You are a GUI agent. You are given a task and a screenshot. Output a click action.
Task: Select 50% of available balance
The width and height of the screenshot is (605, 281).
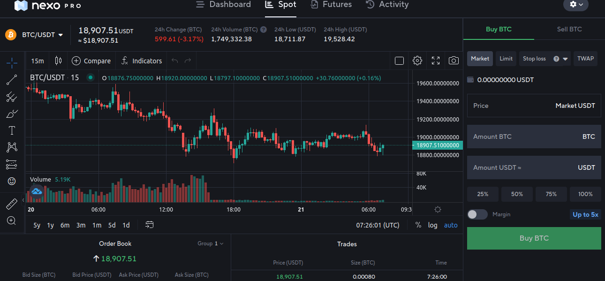point(517,194)
